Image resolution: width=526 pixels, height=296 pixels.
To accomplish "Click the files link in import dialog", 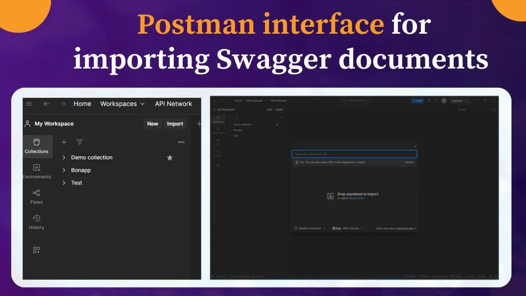I will coord(351,198).
